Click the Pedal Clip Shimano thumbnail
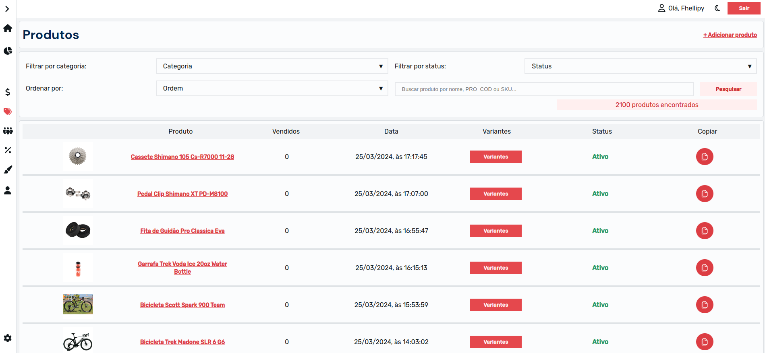 coord(78,194)
